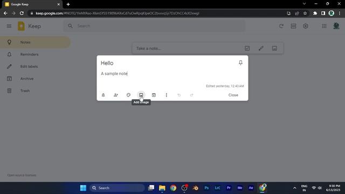Open Photoshop from the taskbar
This screenshot has width=345, height=194.
point(206,188)
